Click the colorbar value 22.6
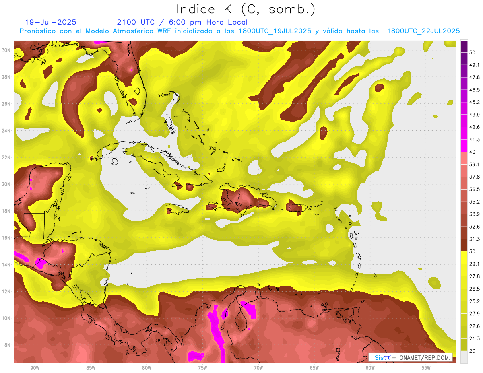This screenshot has height=373, width=483. (475, 326)
